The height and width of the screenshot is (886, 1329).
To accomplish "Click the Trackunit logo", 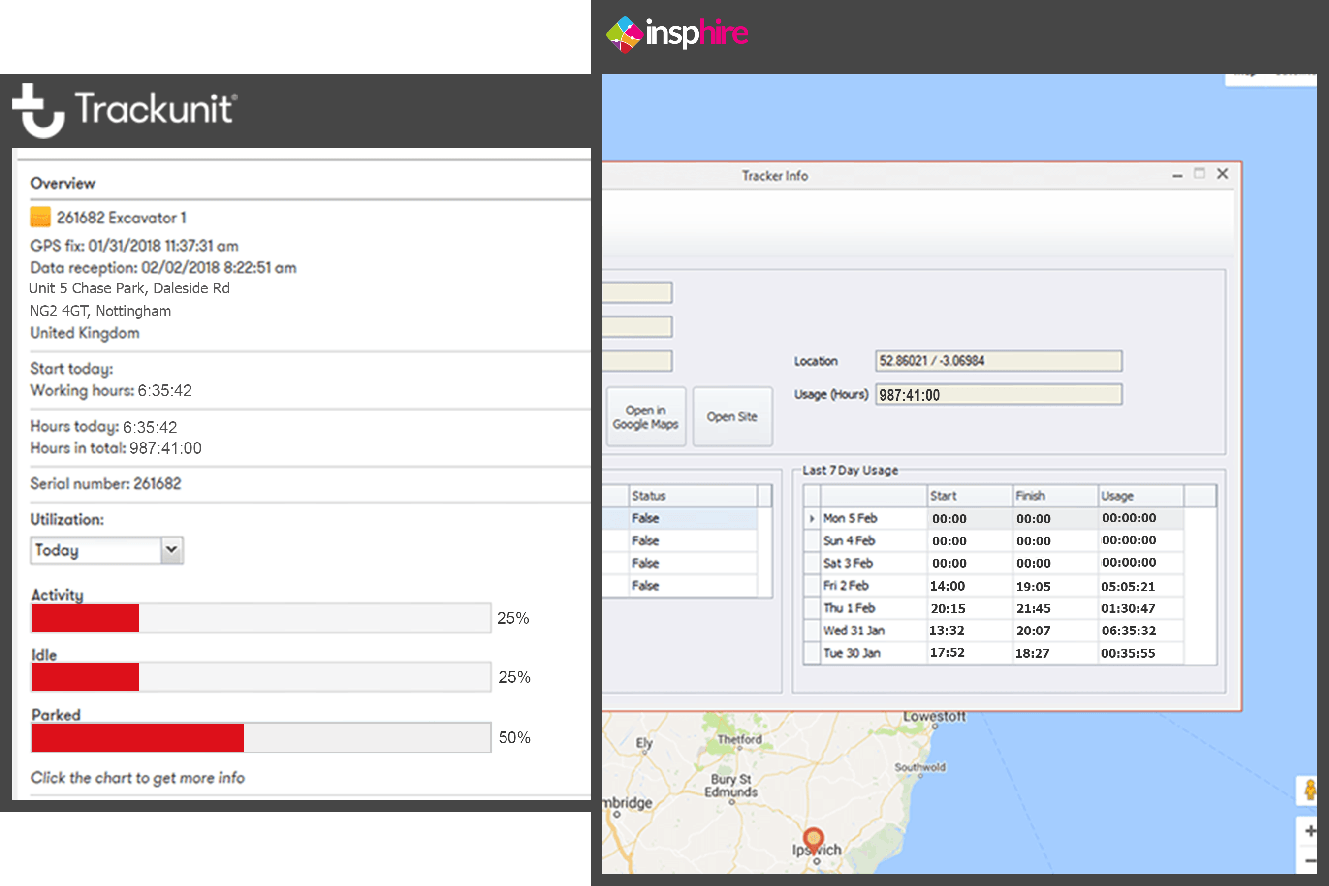I will (125, 110).
